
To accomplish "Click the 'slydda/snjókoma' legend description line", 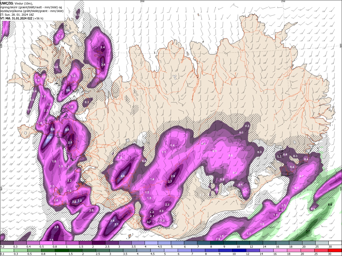I will [x=32, y=11].
